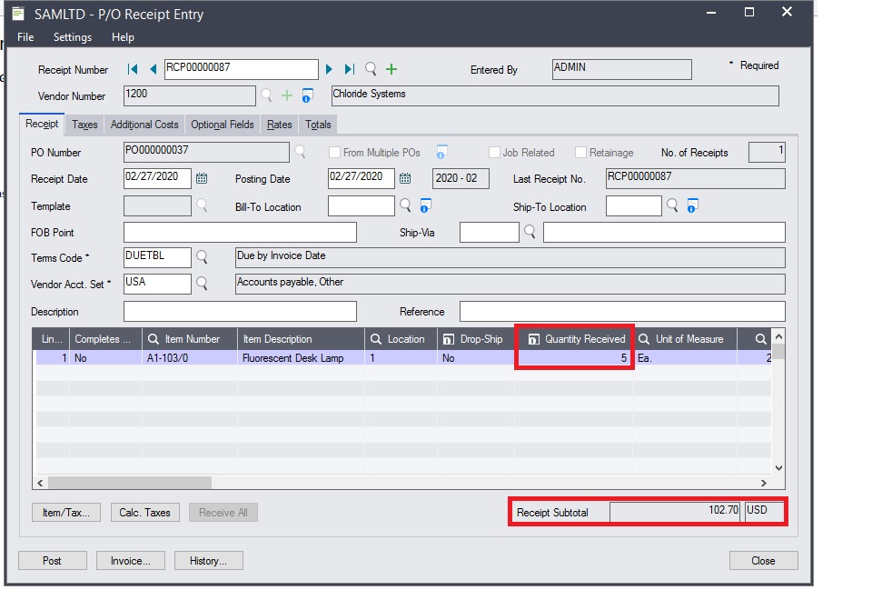
Task: Open the Settings menu
Action: click(x=73, y=37)
